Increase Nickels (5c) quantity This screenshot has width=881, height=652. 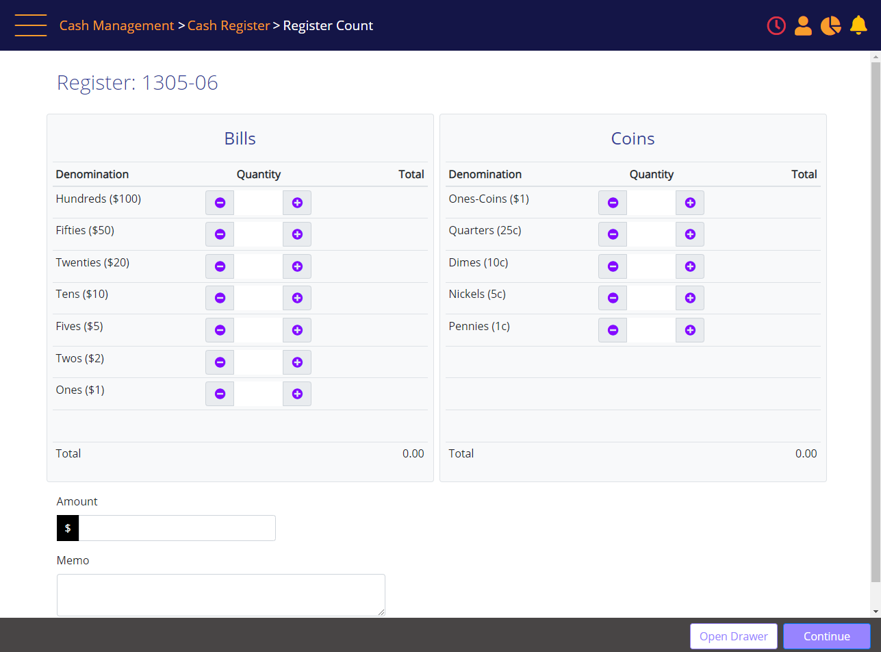[690, 298]
